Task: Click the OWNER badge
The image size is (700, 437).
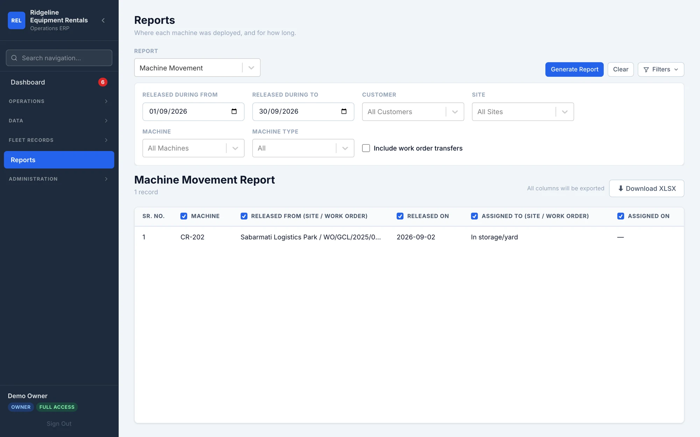Action: click(21, 407)
